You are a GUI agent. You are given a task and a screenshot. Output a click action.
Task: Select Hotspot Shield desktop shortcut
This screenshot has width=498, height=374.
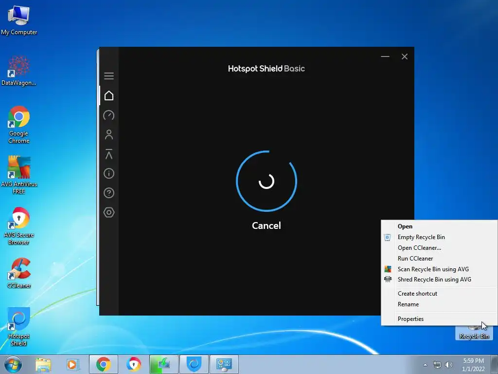pos(19,327)
